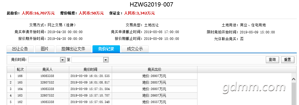Image resolution: width=299 pixels, height=105 pixels.
Task: Click deposit value 人民币:3,342万元
Action: click(x=139, y=13)
